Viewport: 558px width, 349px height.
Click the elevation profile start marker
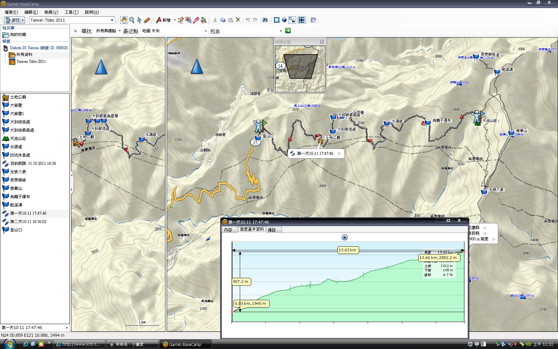point(232,312)
